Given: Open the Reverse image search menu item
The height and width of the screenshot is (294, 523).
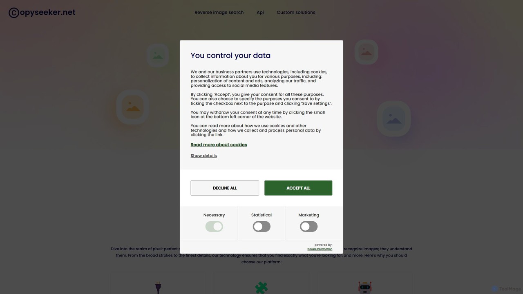Looking at the screenshot, I should pyautogui.click(x=219, y=12).
